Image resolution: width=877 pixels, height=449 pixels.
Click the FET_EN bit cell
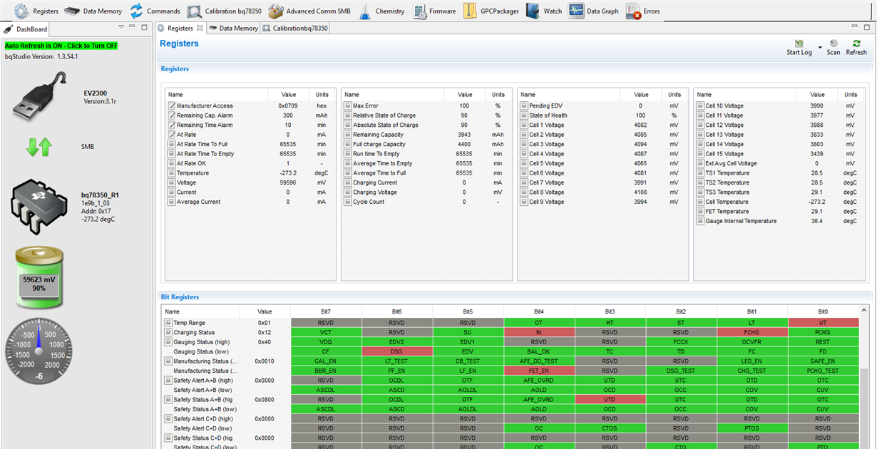(538, 371)
